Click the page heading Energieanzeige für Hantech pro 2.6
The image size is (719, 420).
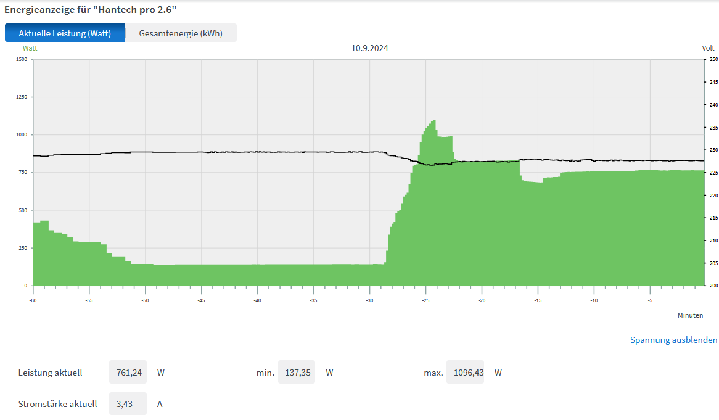(90, 10)
